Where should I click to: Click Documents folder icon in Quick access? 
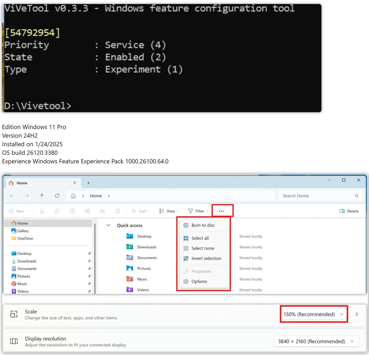coord(130,257)
